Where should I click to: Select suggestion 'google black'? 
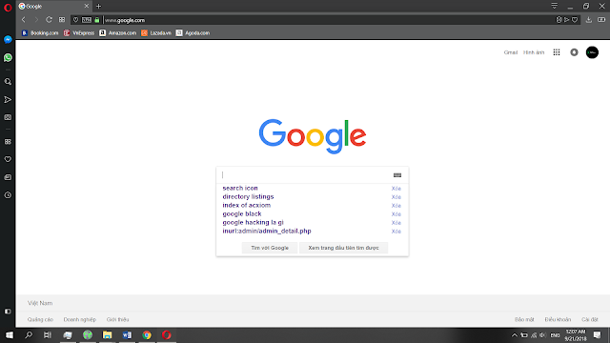pos(242,213)
